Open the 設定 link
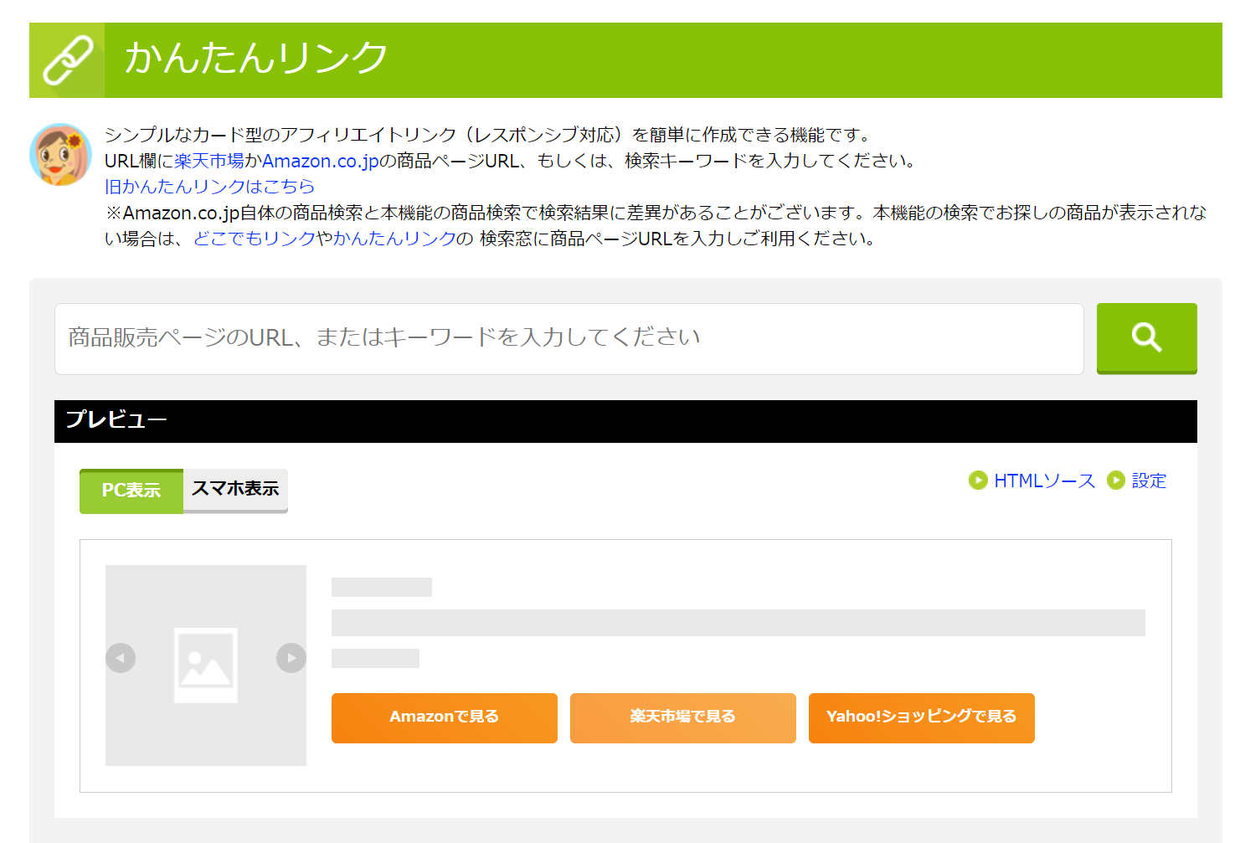This screenshot has width=1235, height=843. pos(1149,481)
